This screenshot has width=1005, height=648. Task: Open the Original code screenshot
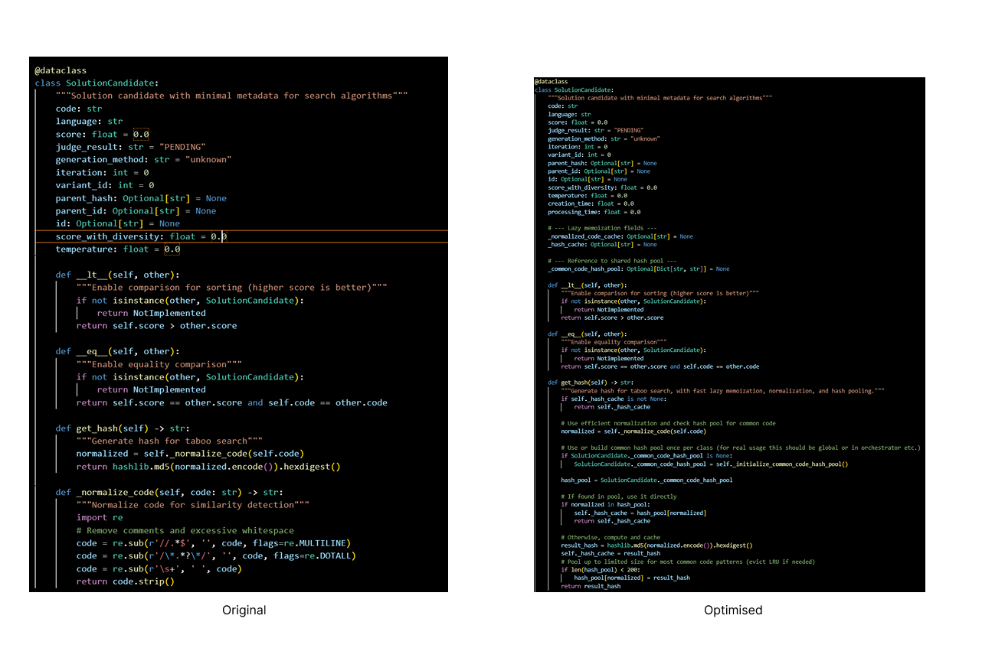click(238, 324)
